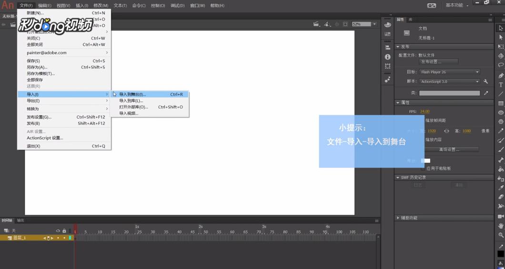Select the Paint Bucket tool

tap(501, 169)
